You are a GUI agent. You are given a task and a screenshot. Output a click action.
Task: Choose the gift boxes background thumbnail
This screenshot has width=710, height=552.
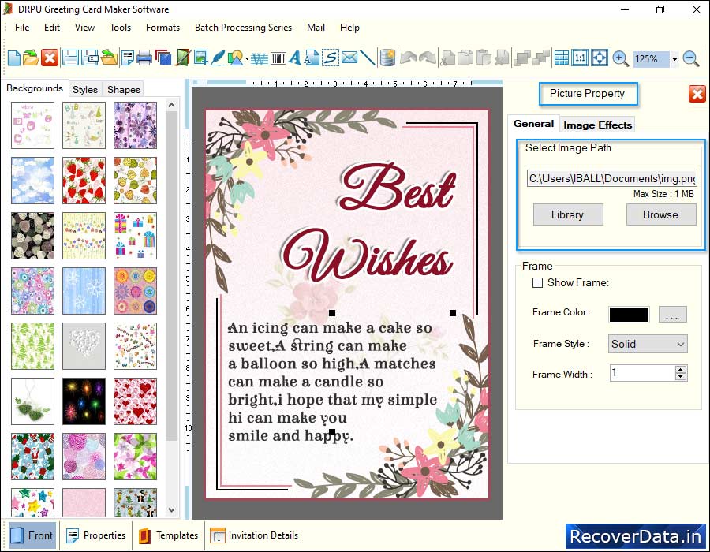(136, 236)
